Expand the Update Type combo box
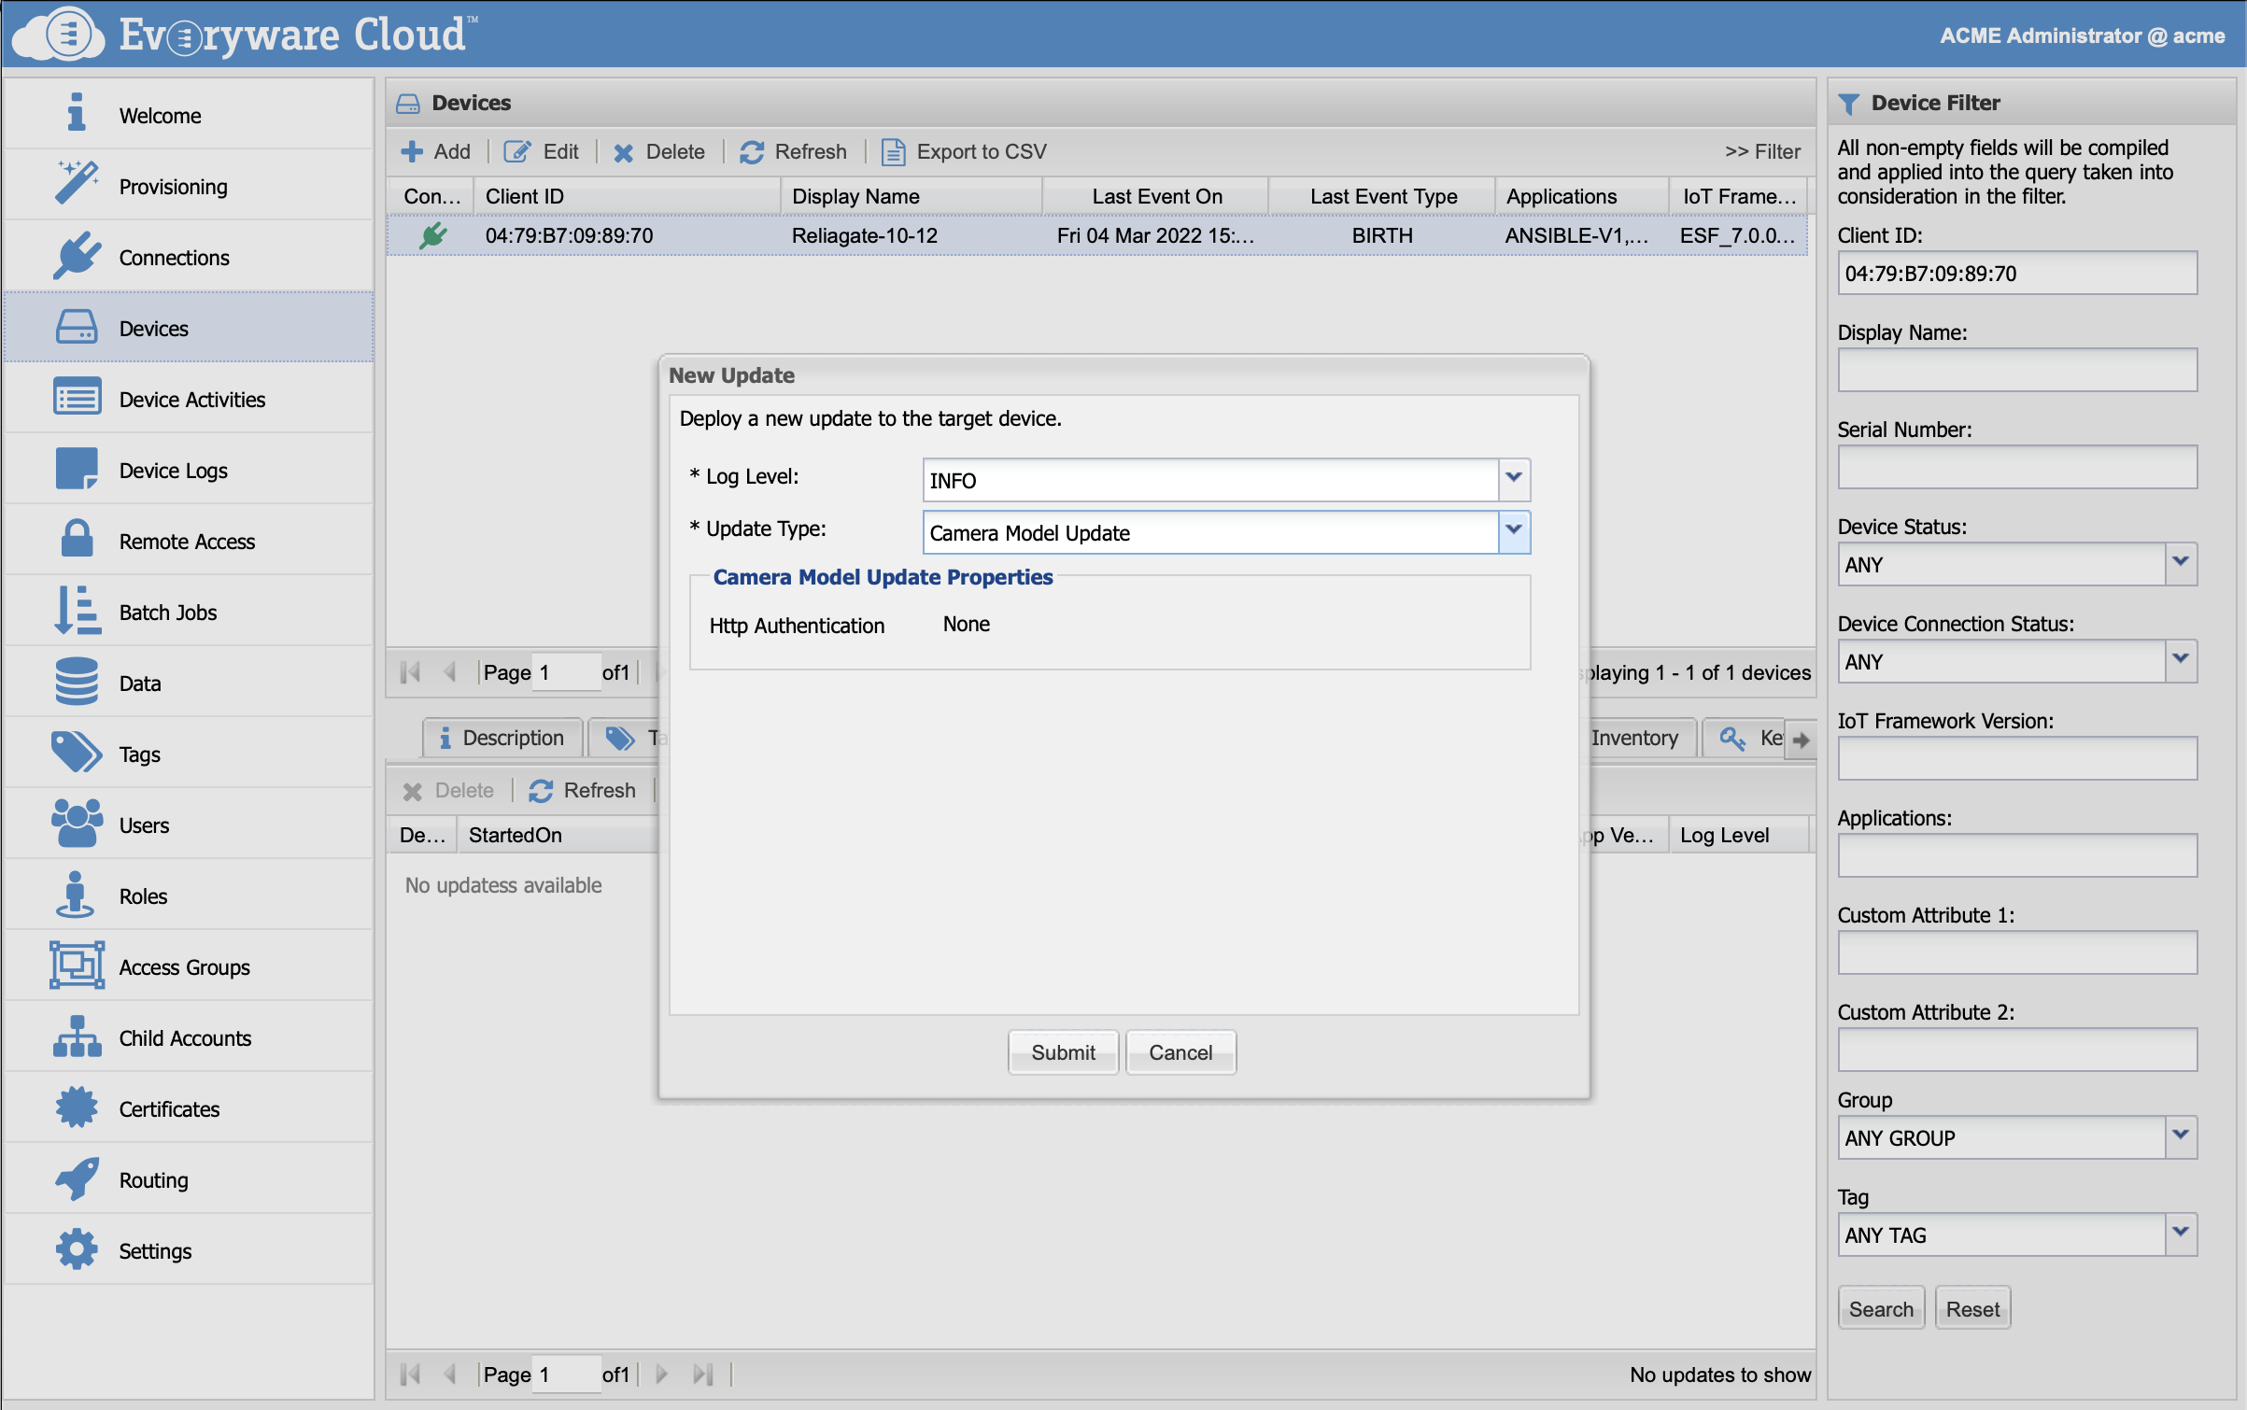Screen dimensions: 2247x1410 [x=1513, y=531]
